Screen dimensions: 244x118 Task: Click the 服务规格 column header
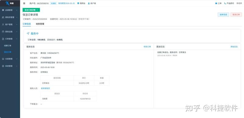[57, 78]
